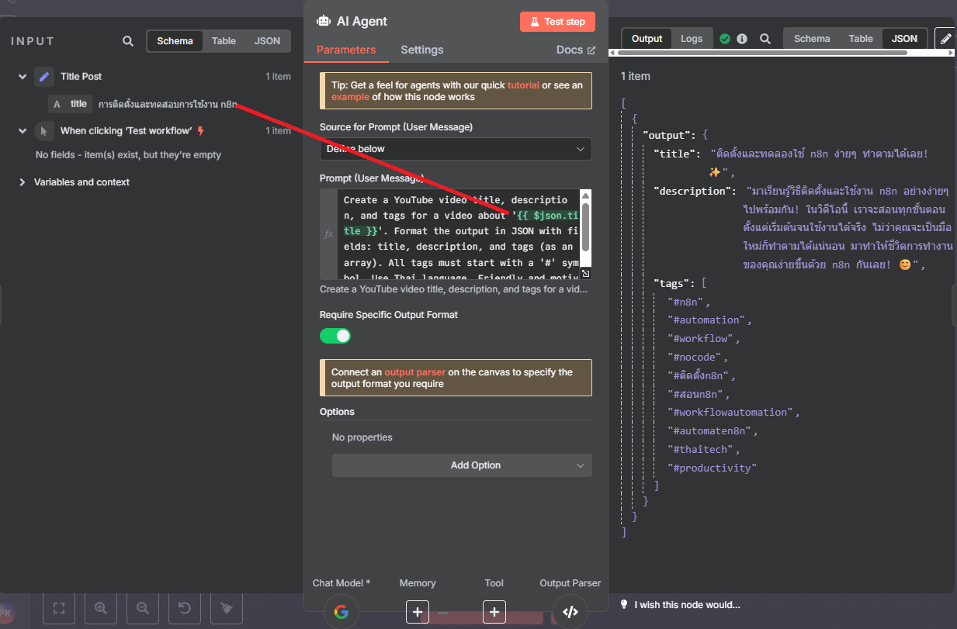The image size is (957, 629).
Task: Click the red lightning bolt trigger icon
Action: 201,131
